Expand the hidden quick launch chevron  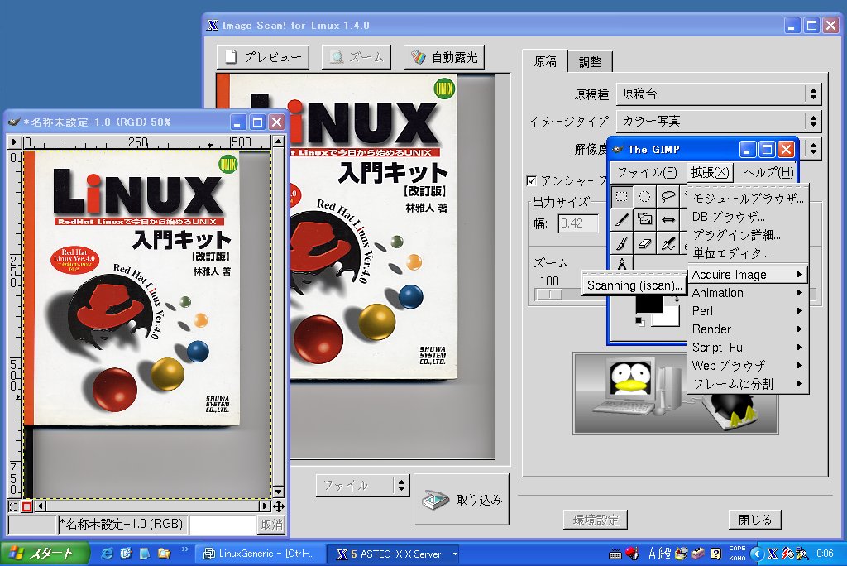tap(185, 549)
